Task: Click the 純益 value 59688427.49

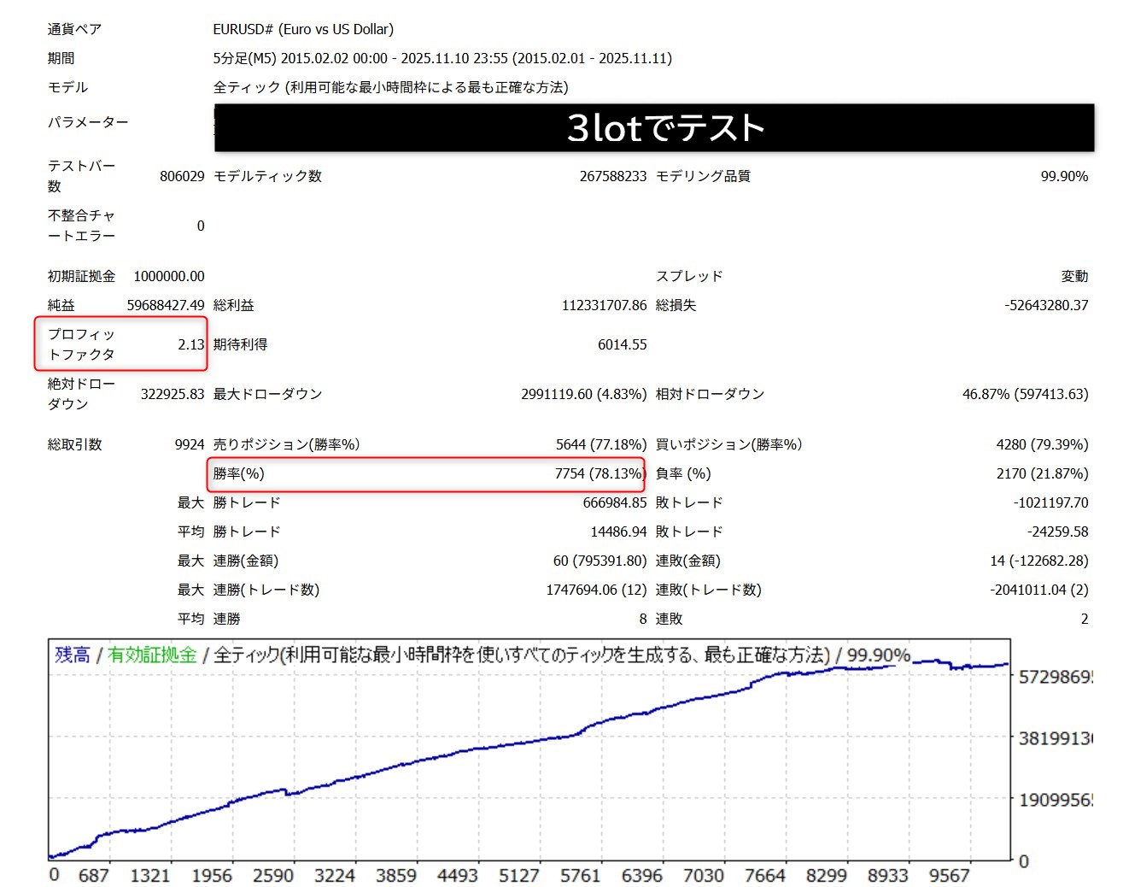Action: tap(166, 305)
